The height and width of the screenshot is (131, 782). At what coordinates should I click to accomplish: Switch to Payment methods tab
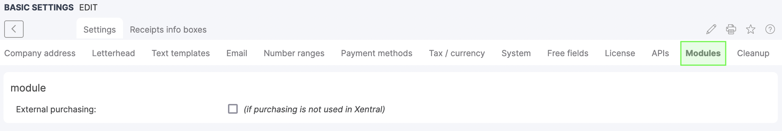pyautogui.click(x=377, y=53)
